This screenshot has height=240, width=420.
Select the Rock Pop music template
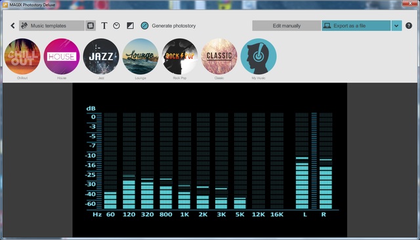(180, 56)
